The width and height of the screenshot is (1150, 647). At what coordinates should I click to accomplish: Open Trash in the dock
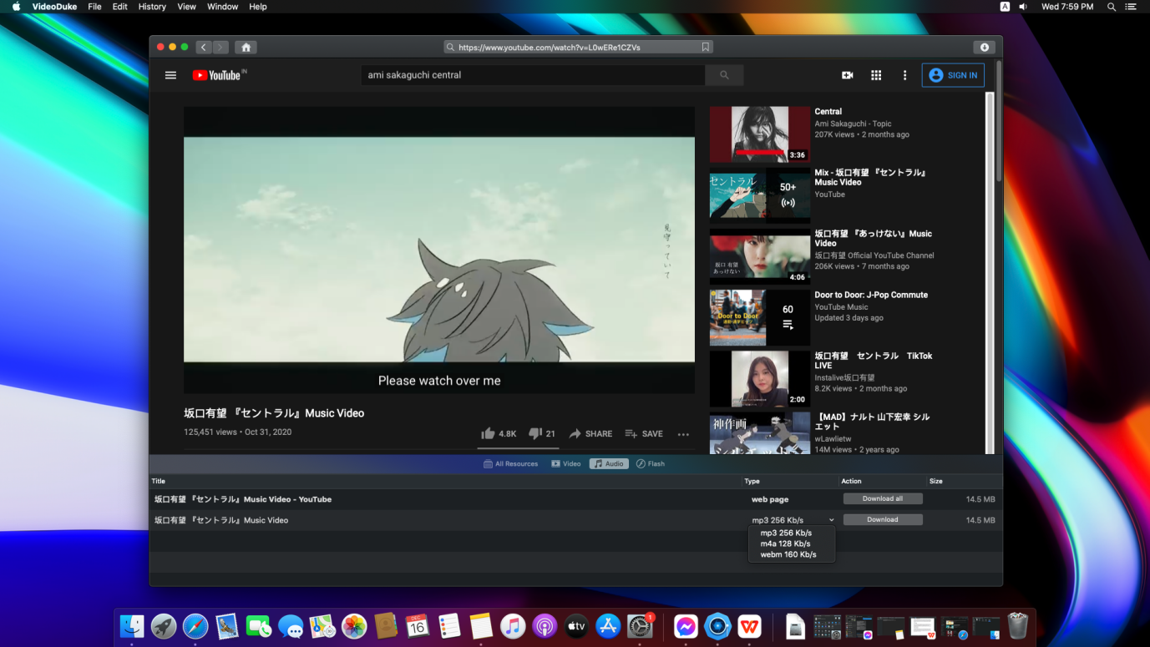[x=1017, y=626]
